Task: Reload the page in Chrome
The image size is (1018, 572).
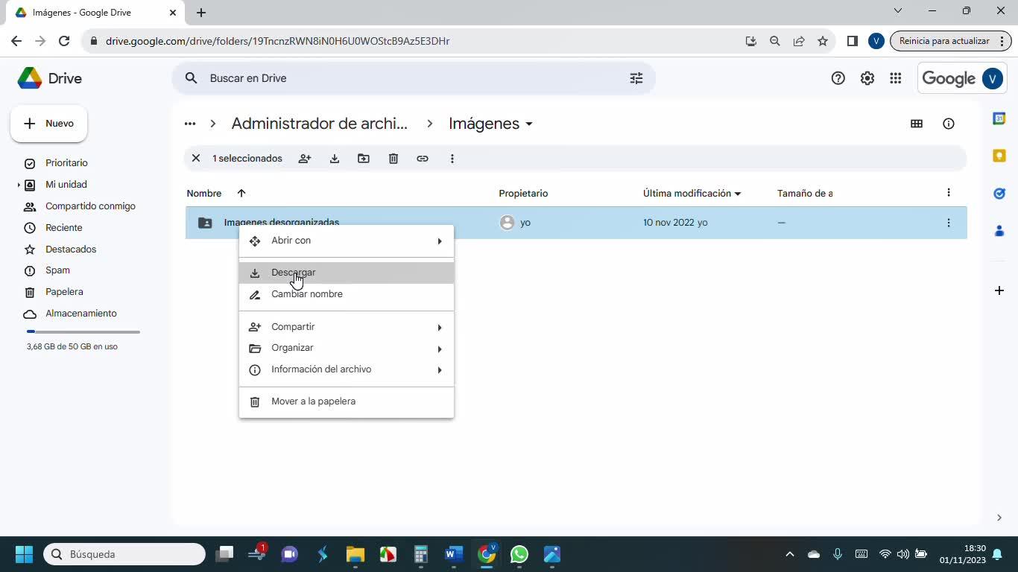Action: [64, 41]
